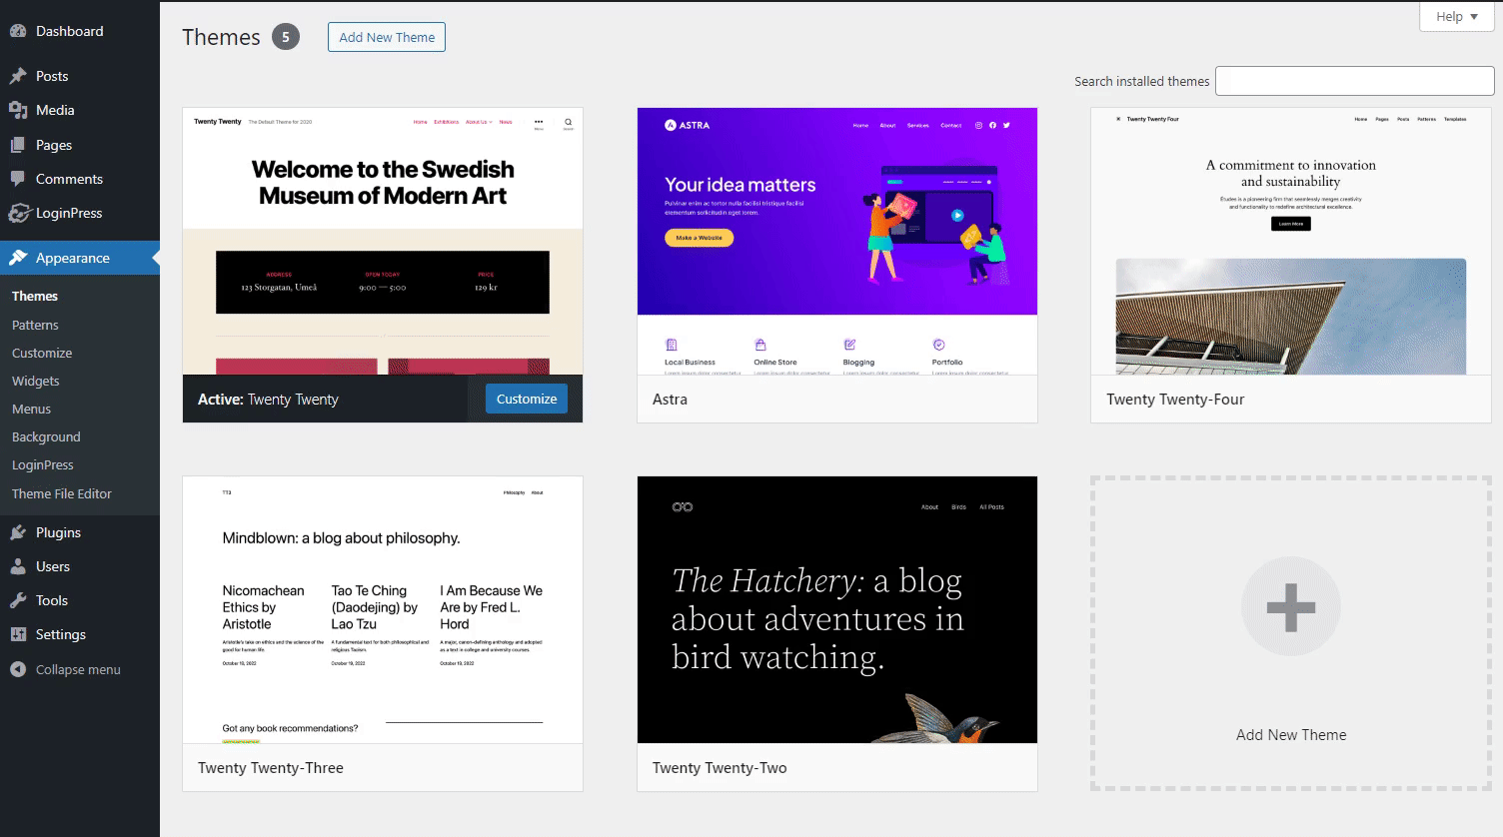The height and width of the screenshot is (837, 1503).
Task: Click the Comments bubble icon
Action: point(18,179)
